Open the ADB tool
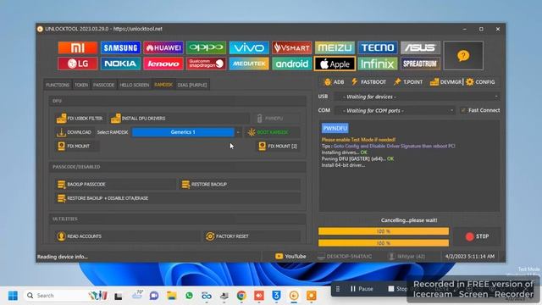542x305 pixels. click(x=334, y=82)
